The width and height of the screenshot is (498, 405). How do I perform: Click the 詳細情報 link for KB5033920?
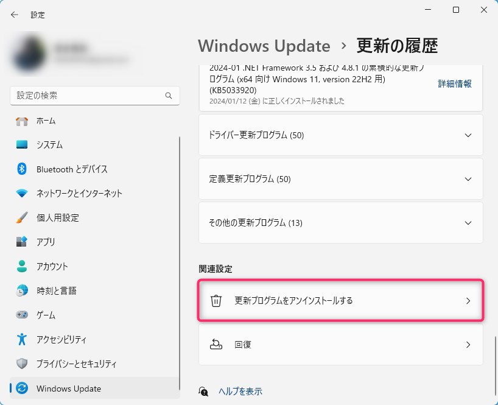[x=455, y=84]
